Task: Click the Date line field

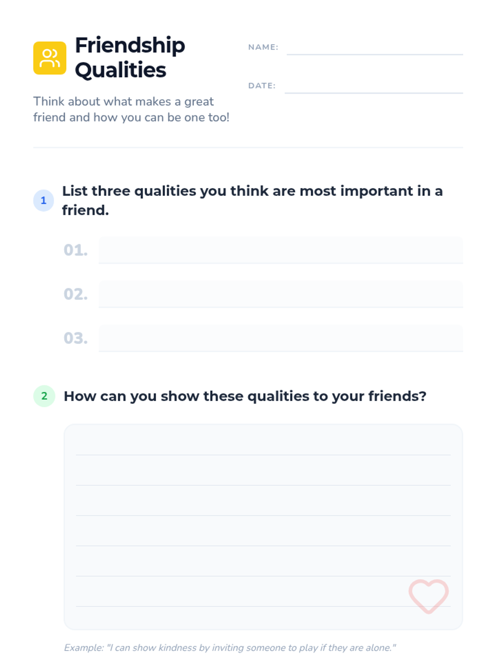Action: (x=374, y=86)
